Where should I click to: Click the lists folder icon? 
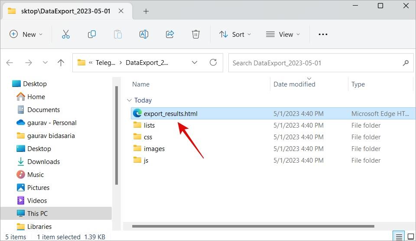(137, 125)
